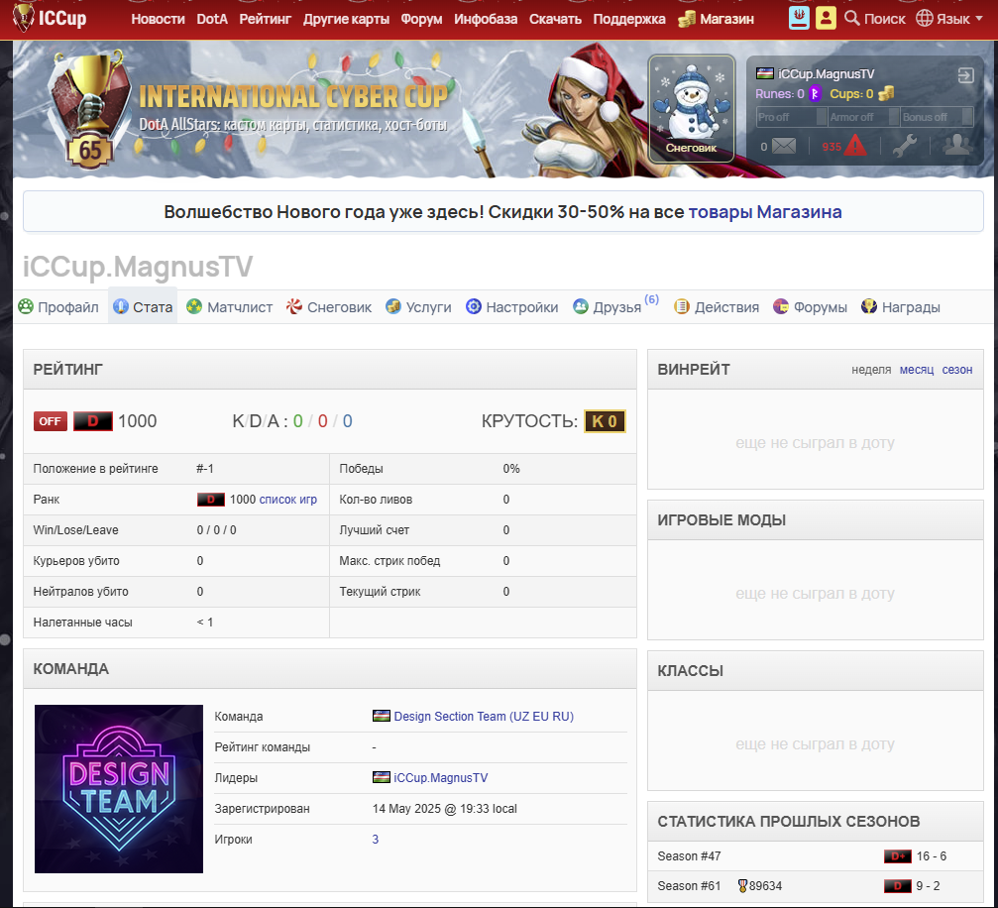Switch to the Снеговик tab

(x=328, y=307)
